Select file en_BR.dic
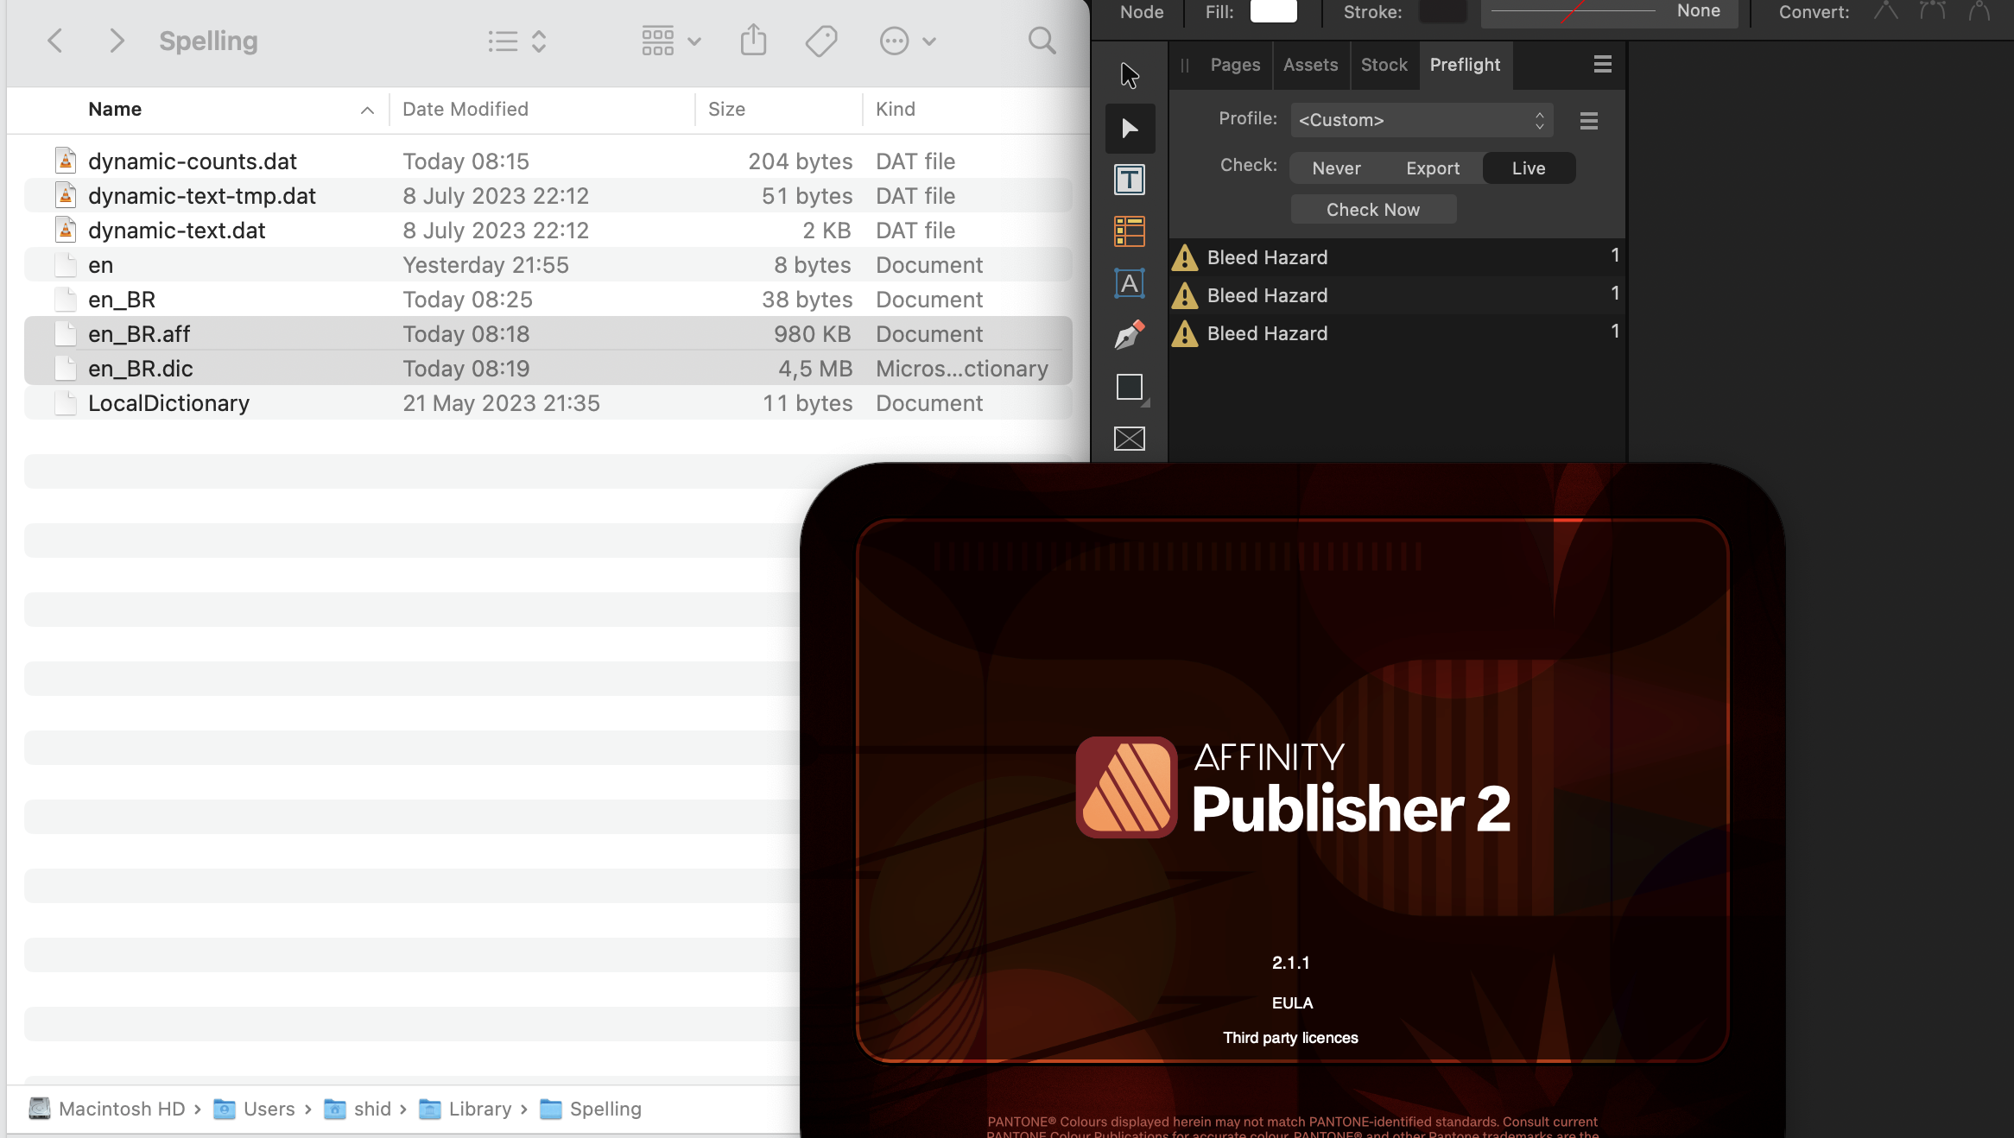The width and height of the screenshot is (2014, 1138). click(548, 369)
